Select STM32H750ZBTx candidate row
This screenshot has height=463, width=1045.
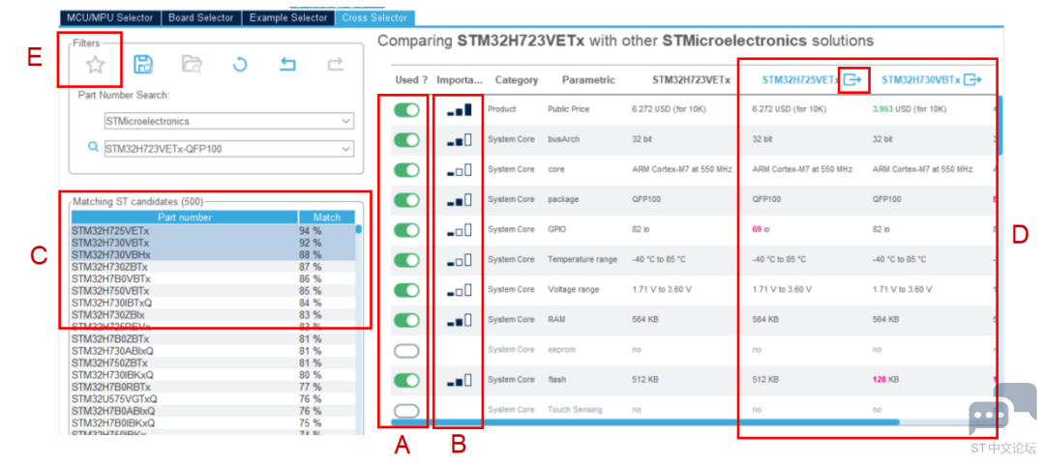pos(213,362)
